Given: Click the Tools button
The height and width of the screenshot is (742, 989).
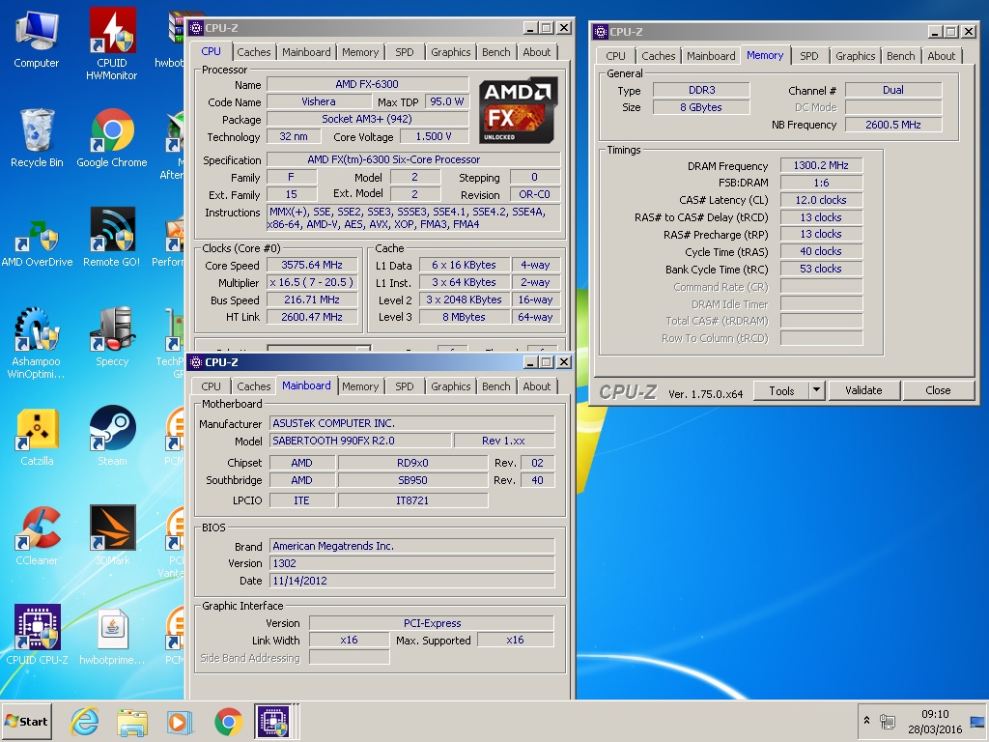Looking at the screenshot, I should (781, 390).
